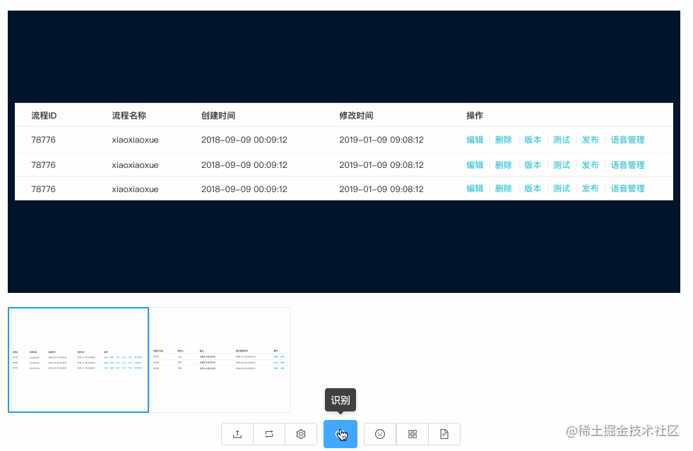
Task: Click 删除 in the top table row
Action: click(x=504, y=140)
